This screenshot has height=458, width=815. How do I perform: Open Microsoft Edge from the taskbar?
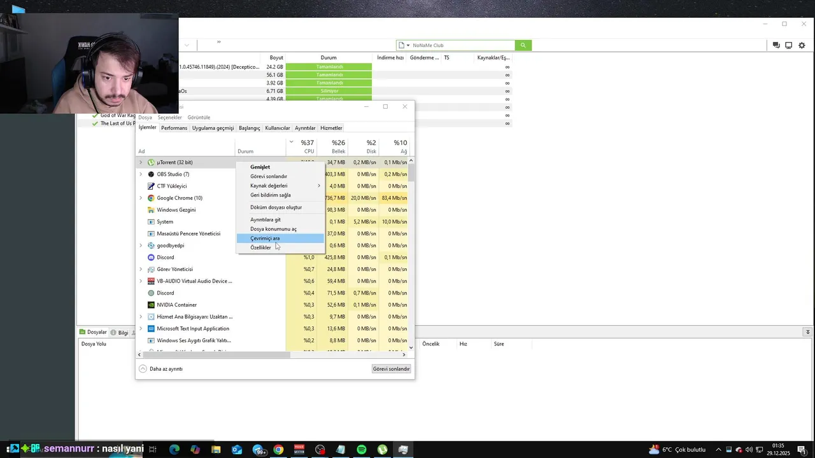(x=174, y=450)
